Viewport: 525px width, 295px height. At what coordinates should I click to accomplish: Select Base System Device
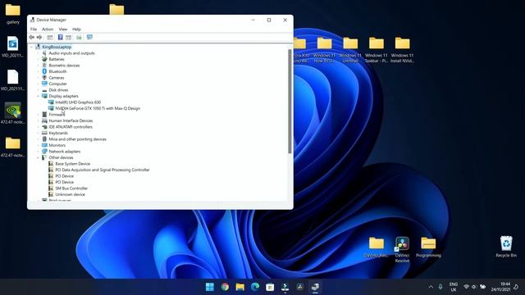[73, 164]
